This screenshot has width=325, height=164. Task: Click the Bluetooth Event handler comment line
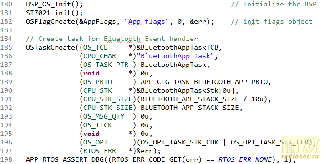pos(112,39)
